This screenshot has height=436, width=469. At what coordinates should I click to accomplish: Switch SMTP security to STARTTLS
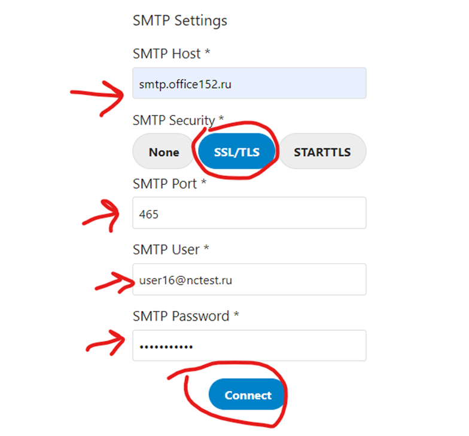(x=322, y=152)
